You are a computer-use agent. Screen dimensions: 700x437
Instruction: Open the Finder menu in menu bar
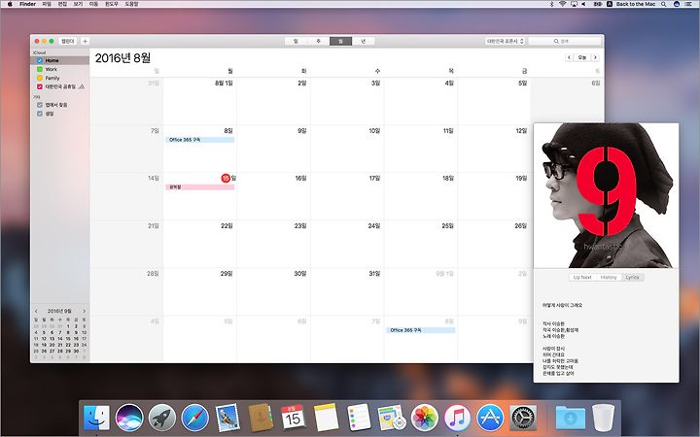pos(27,4)
